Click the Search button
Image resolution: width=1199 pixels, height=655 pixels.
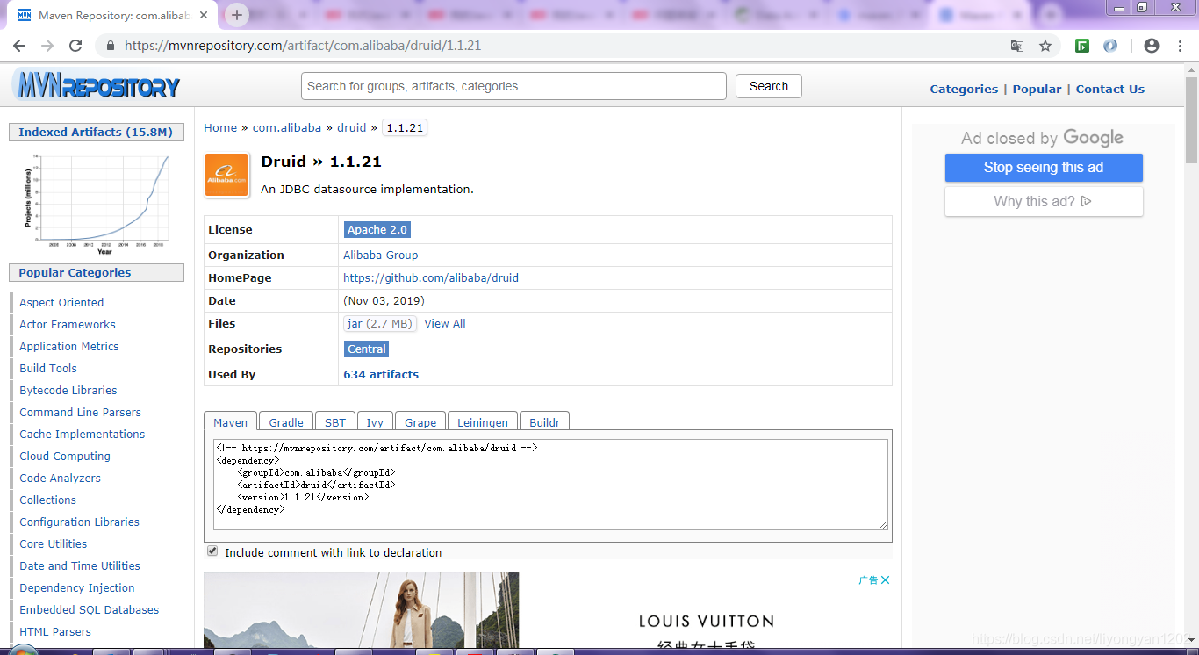coord(769,86)
